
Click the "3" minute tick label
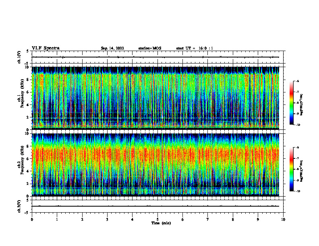[107, 219]
